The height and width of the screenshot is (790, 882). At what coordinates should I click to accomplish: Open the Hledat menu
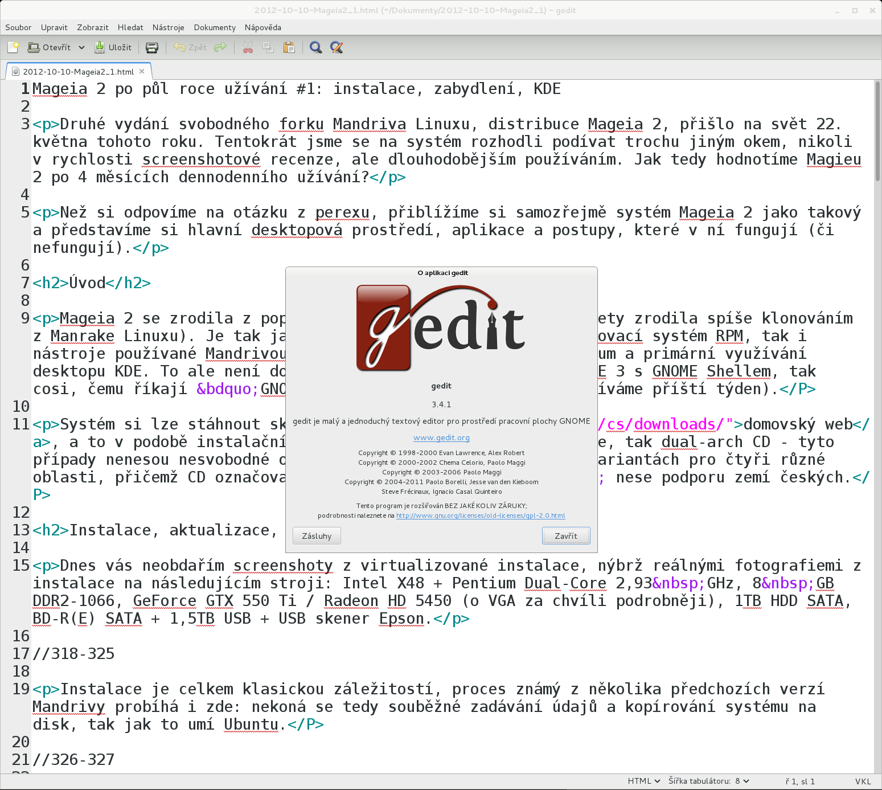130,27
